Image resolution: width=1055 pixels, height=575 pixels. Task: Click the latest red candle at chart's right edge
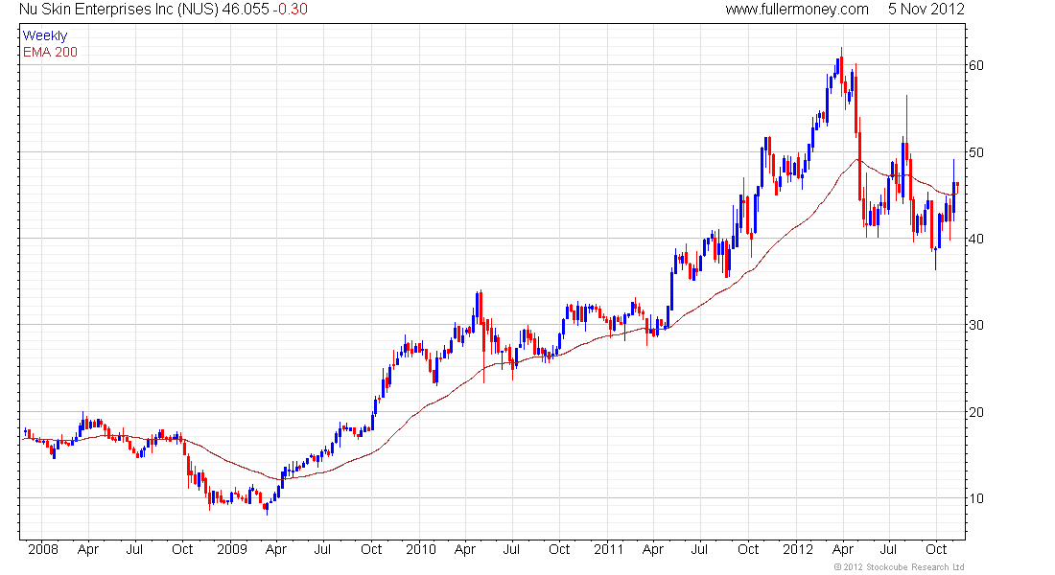pyautogui.click(x=957, y=186)
